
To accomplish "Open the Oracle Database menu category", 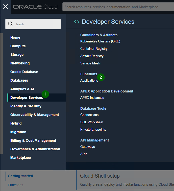I will pyautogui.click(x=24, y=72).
